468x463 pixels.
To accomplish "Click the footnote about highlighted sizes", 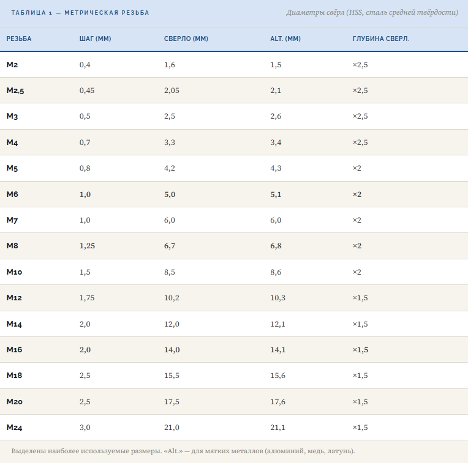I will click(183, 451).
